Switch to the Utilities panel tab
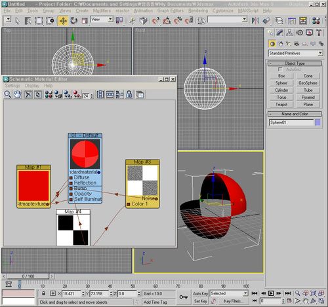The width and height of the screenshot is (328, 307). pyautogui.click(x=319, y=33)
